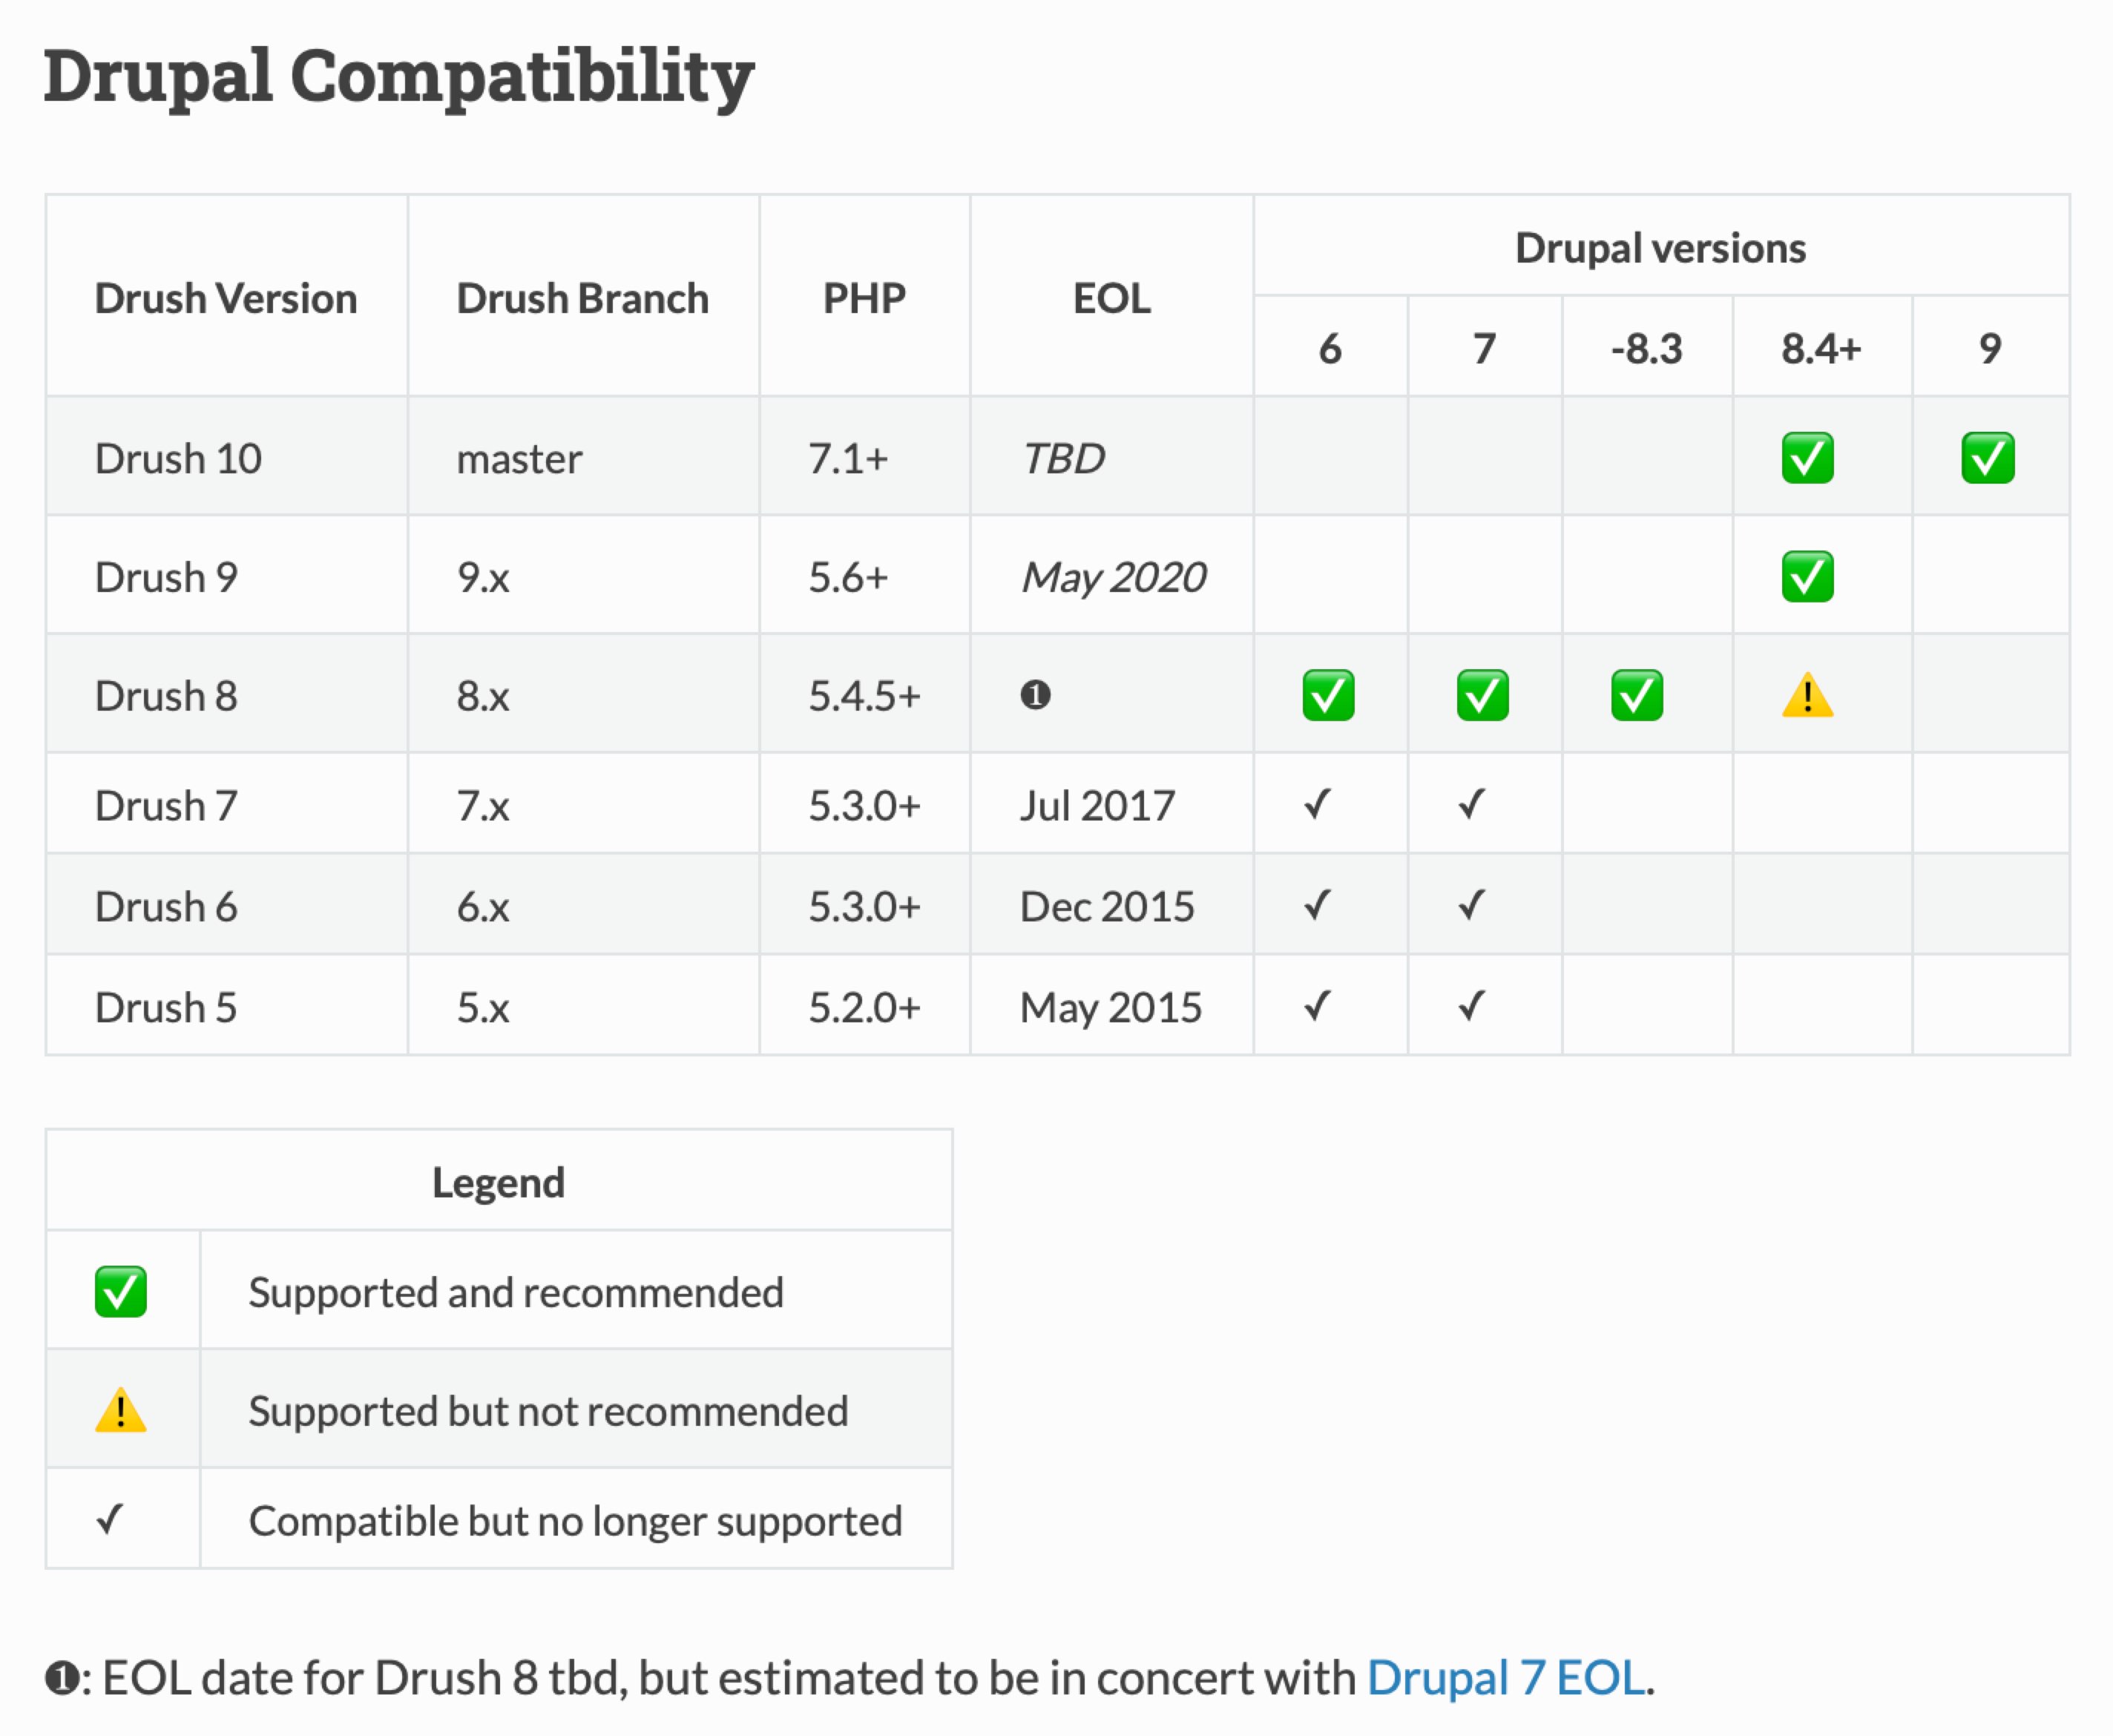Click Drush 8 green check under Drupal 7
This screenshot has height=1736, width=2113.
click(x=1482, y=695)
